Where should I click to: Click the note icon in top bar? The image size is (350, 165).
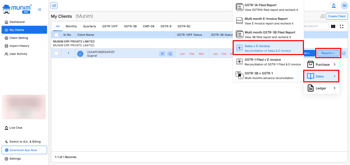(x=54, y=6)
